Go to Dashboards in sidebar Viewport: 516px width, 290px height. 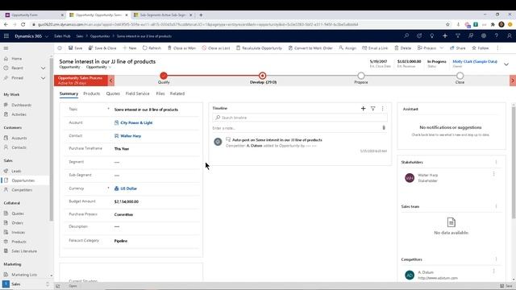click(22, 105)
